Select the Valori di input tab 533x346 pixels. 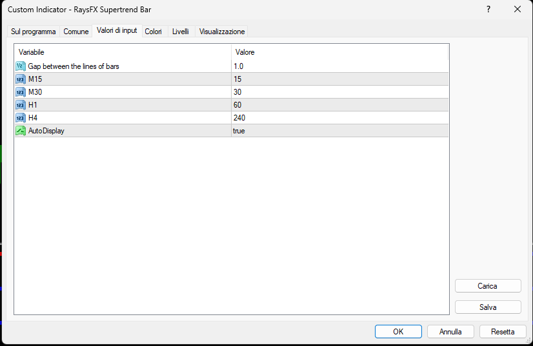(x=117, y=30)
